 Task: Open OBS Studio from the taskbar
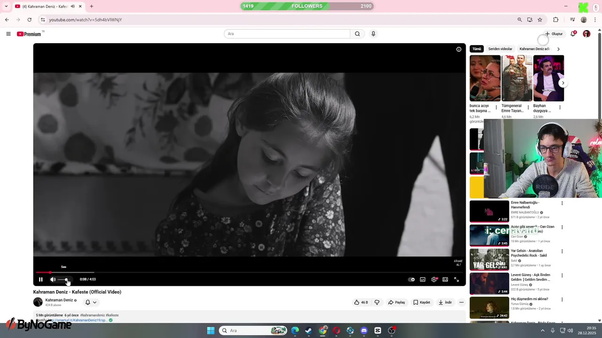(x=391, y=330)
